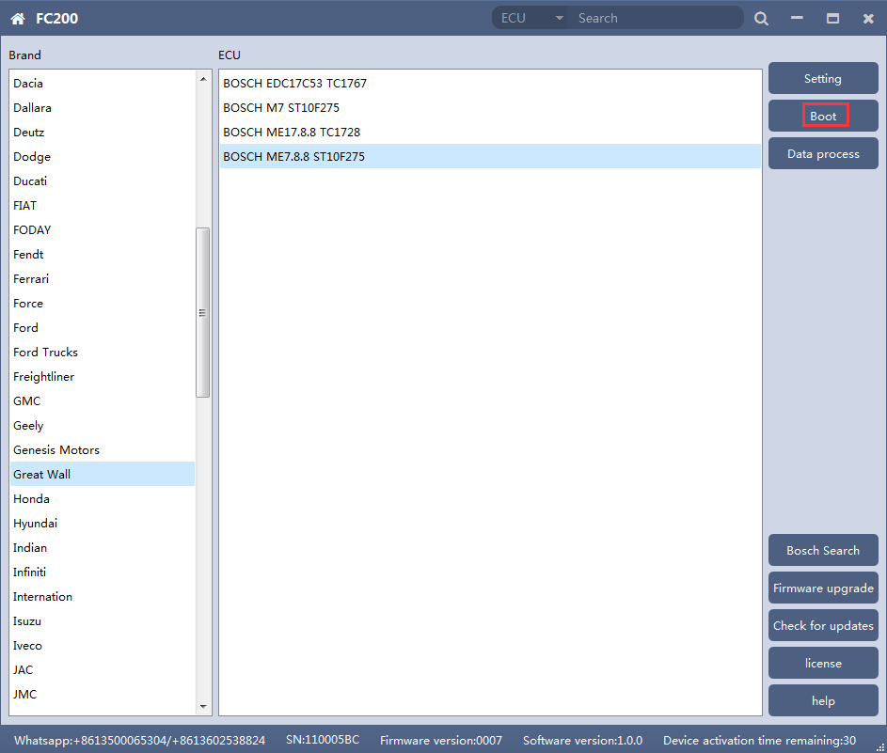887x753 pixels.
Task: Select the Geely brand
Action: click(103, 425)
